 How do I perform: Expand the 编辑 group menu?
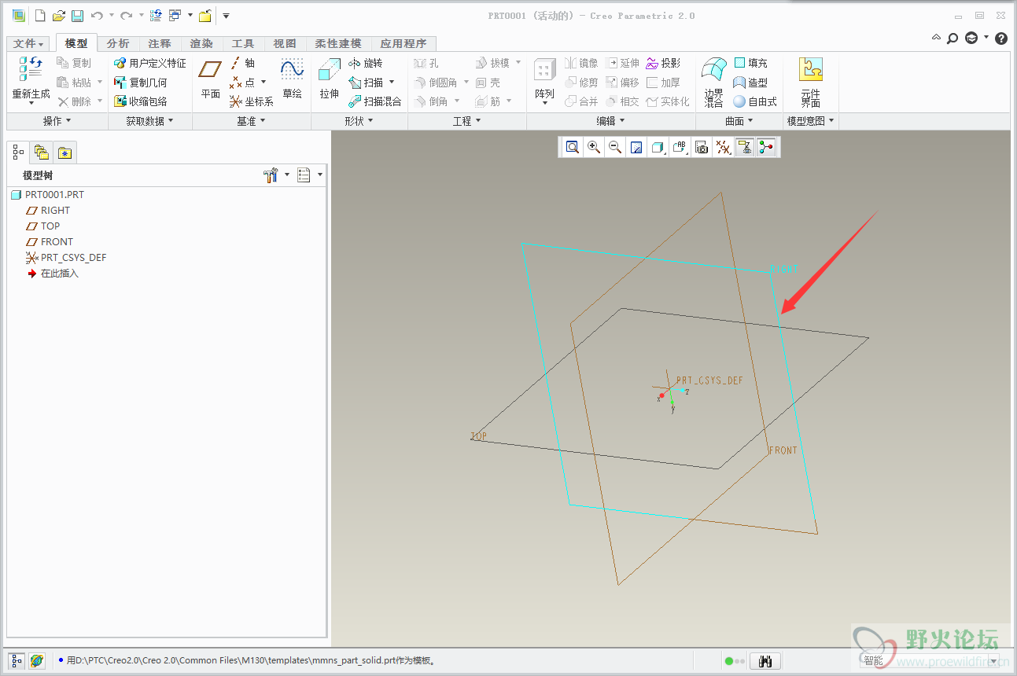[610, 121]
